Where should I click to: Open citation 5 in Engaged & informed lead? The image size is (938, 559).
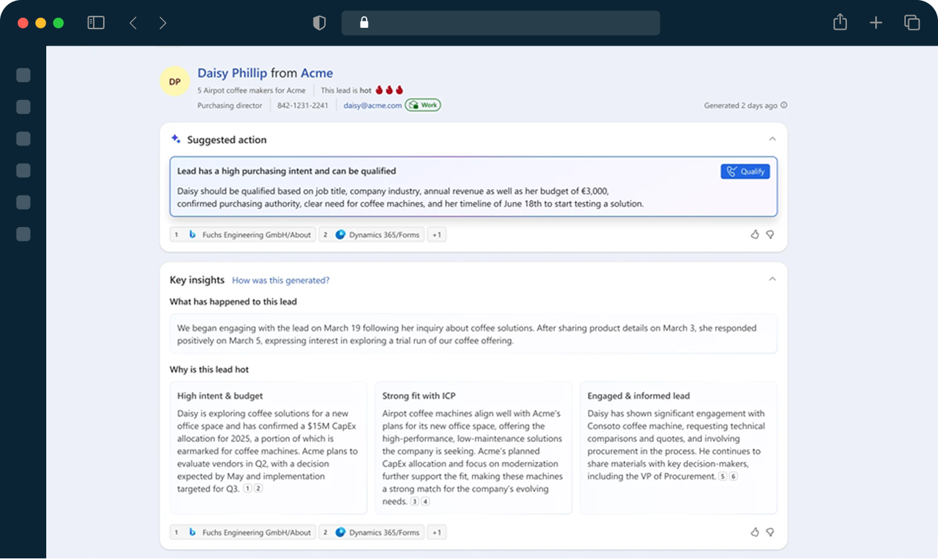(x=722, y=477)
